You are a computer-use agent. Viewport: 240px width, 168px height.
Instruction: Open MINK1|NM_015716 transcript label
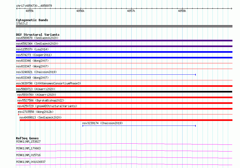(28, 155)
